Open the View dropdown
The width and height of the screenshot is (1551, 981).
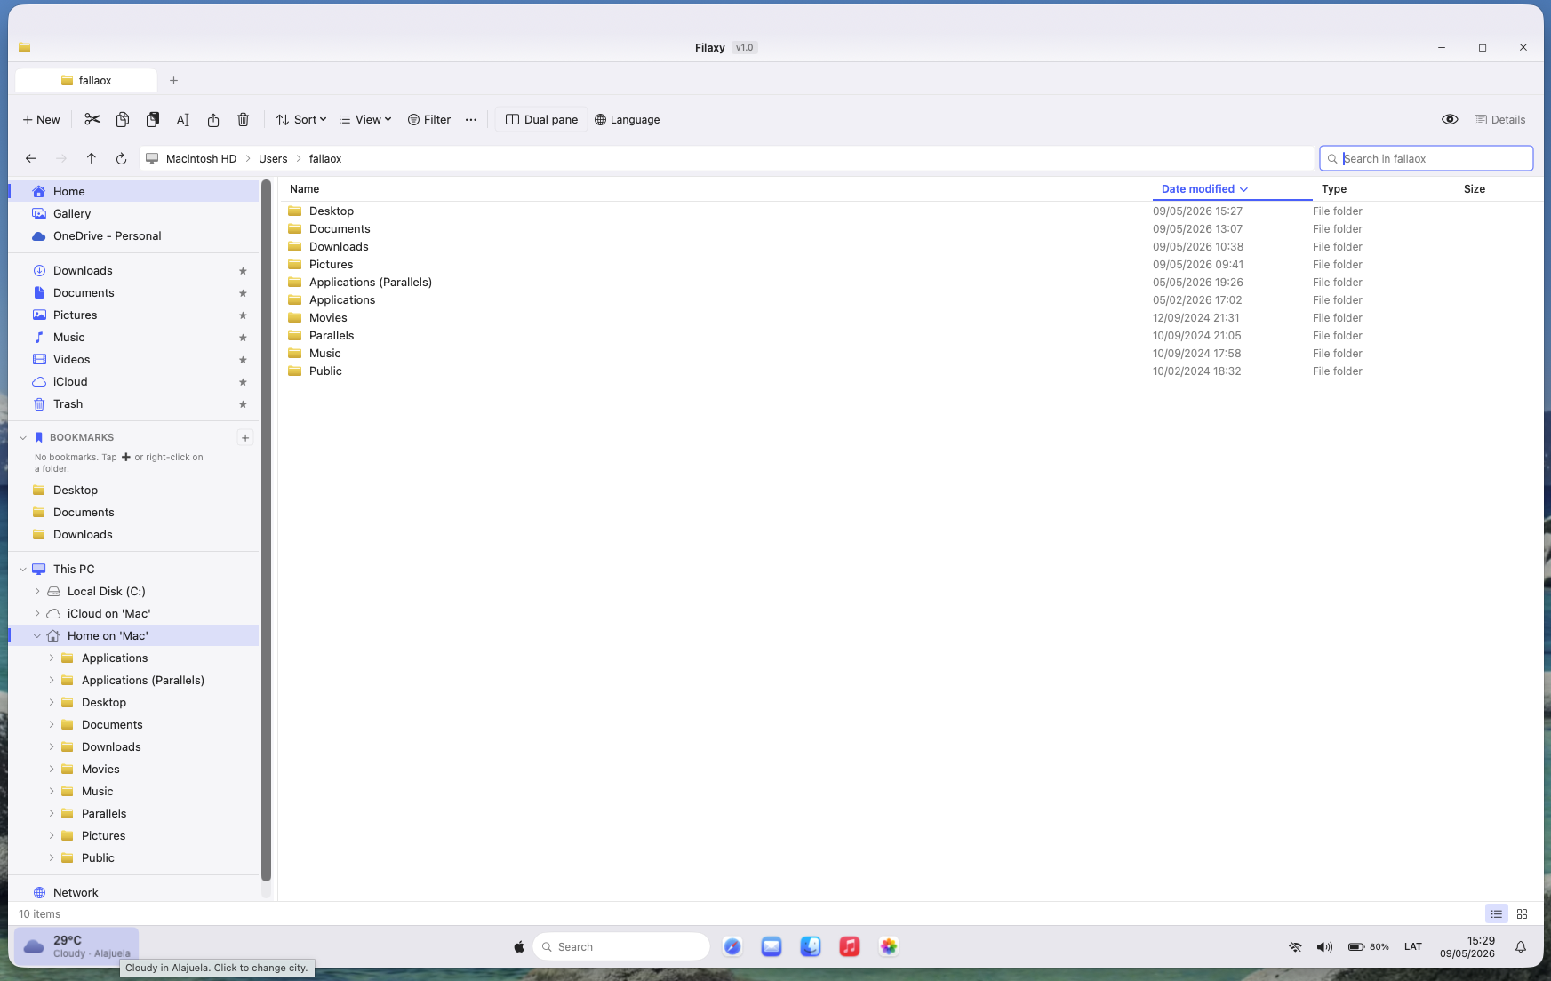[x=365, y=119]
